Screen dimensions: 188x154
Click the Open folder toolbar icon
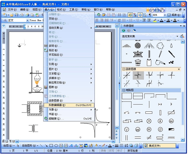tap(12, 15)
